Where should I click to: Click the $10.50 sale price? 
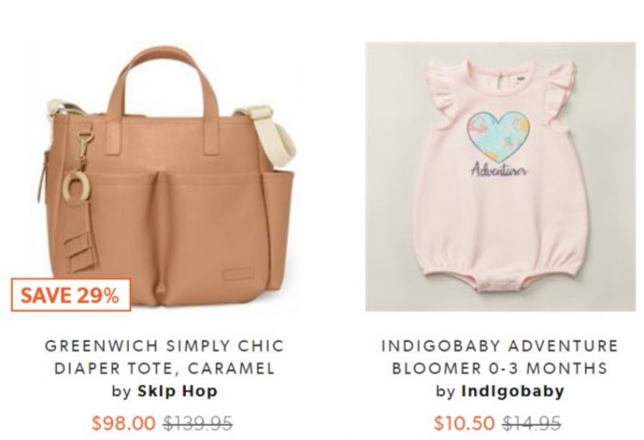[x=464, y=423]
